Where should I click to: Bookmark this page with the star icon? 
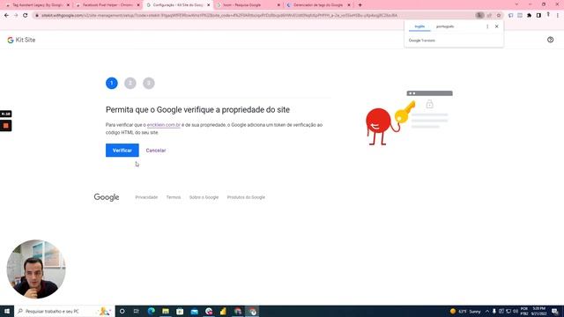coord(499,16)
